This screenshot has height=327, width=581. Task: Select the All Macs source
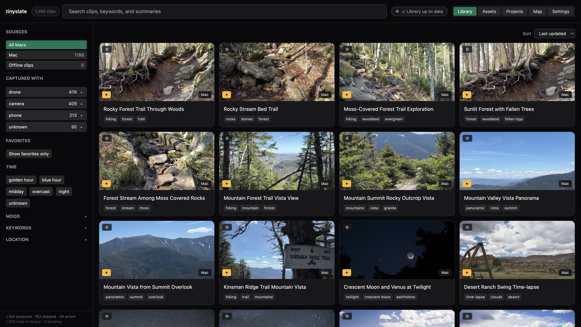[46, 45]
